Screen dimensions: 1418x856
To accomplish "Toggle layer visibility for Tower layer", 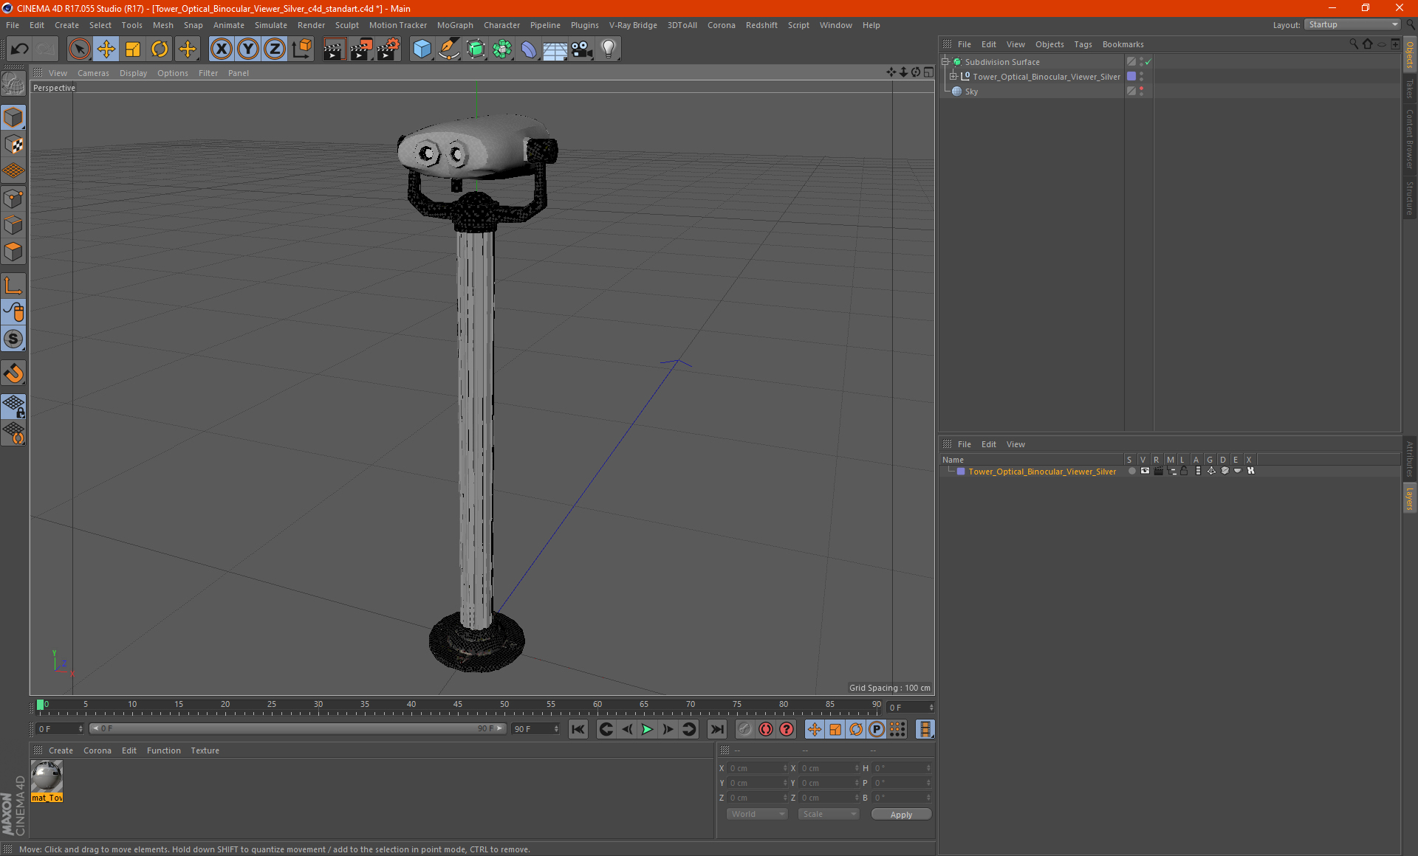I will tap(1144, 471).
